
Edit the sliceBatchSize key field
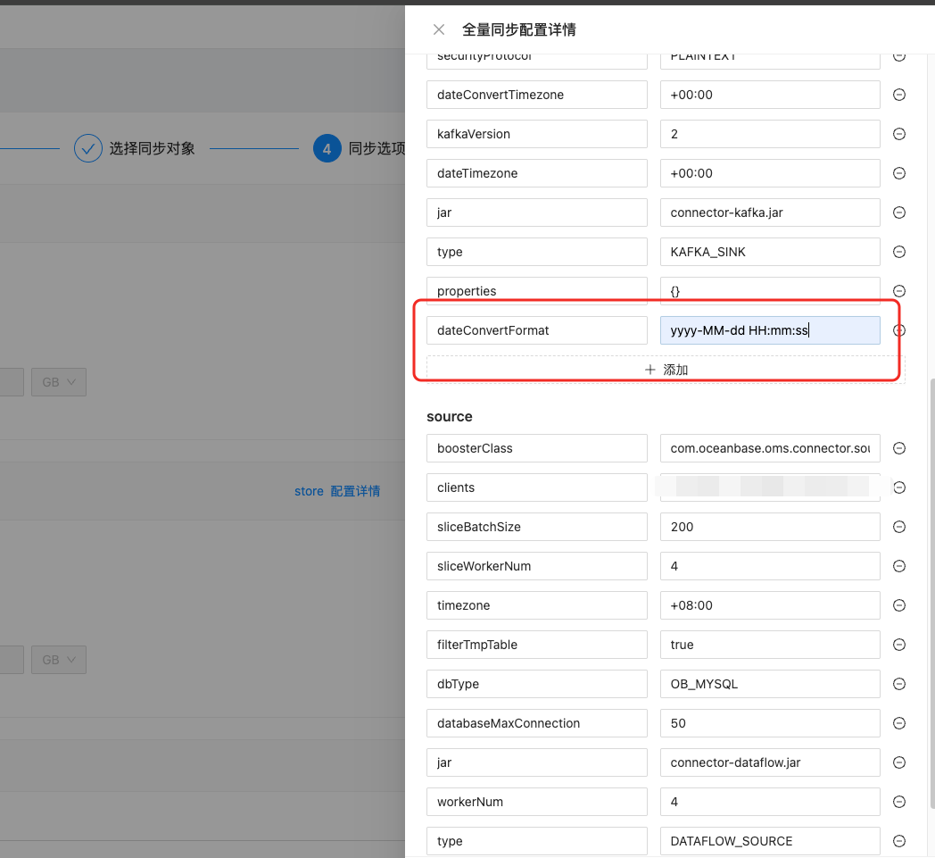coord(537,527)
